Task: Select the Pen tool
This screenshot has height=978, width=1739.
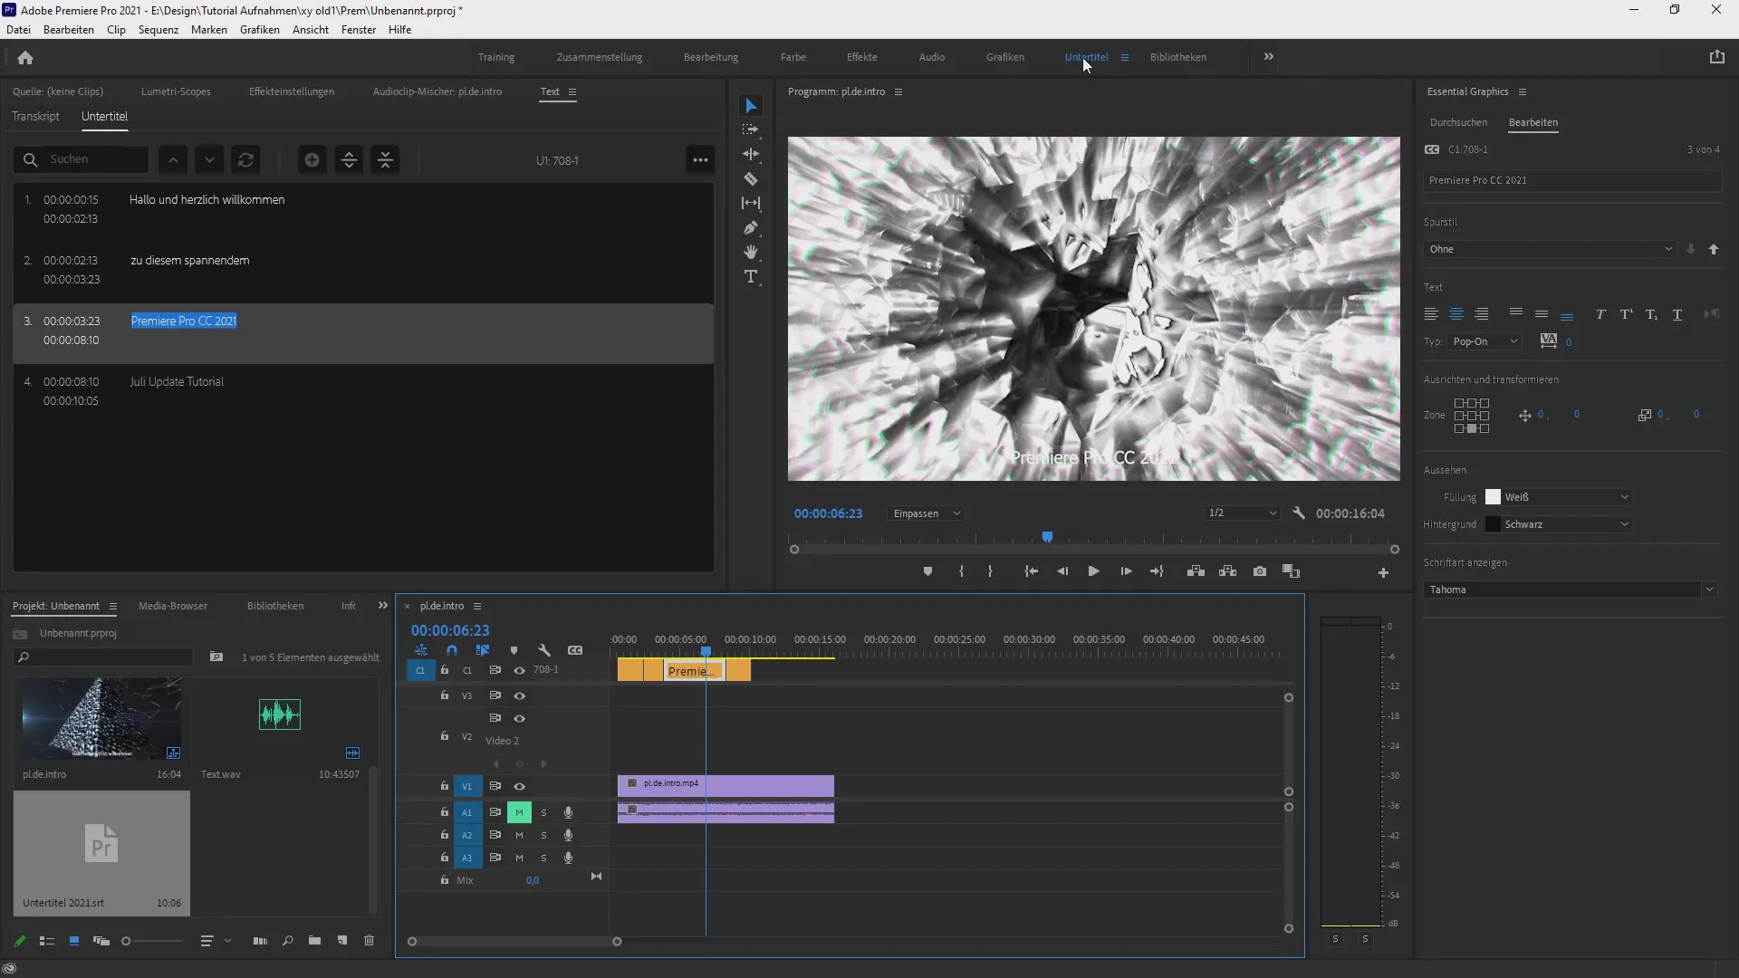Action: pos(751,228)
